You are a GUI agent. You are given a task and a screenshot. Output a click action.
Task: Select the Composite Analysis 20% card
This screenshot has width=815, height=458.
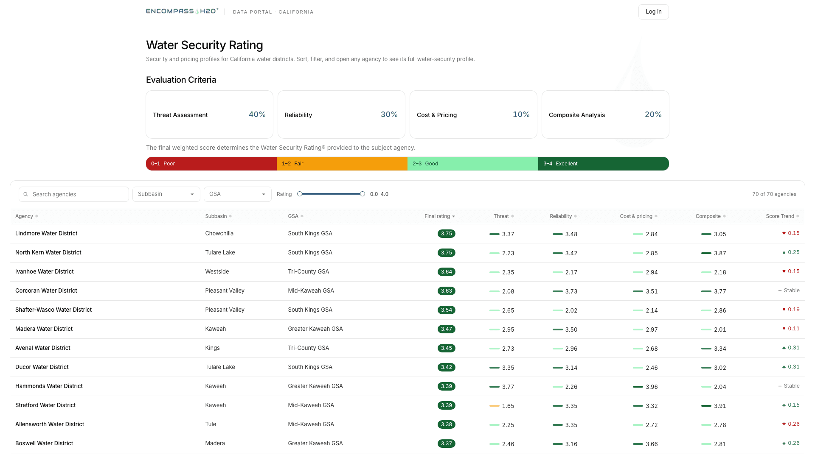[605, 114]
